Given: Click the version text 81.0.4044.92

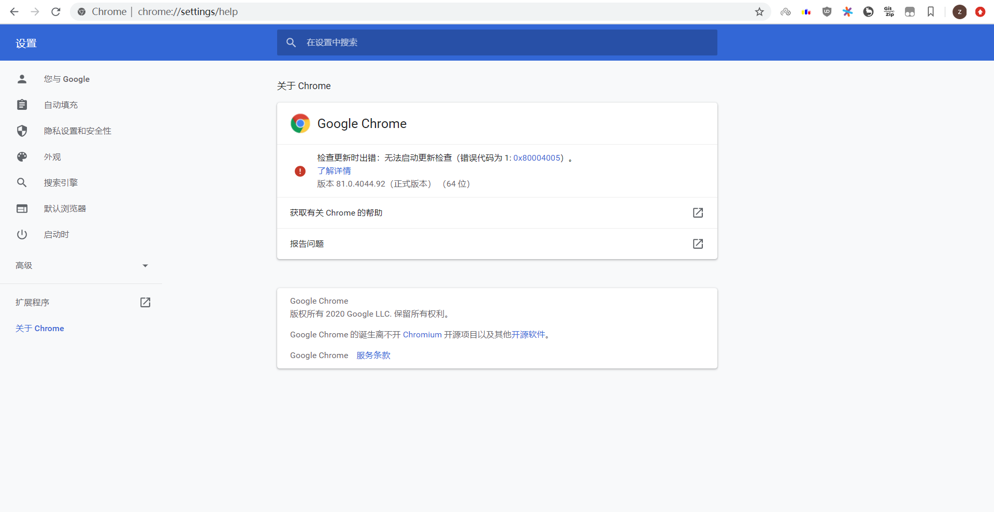Looking at the screenshot, I should tap(361, 183).
